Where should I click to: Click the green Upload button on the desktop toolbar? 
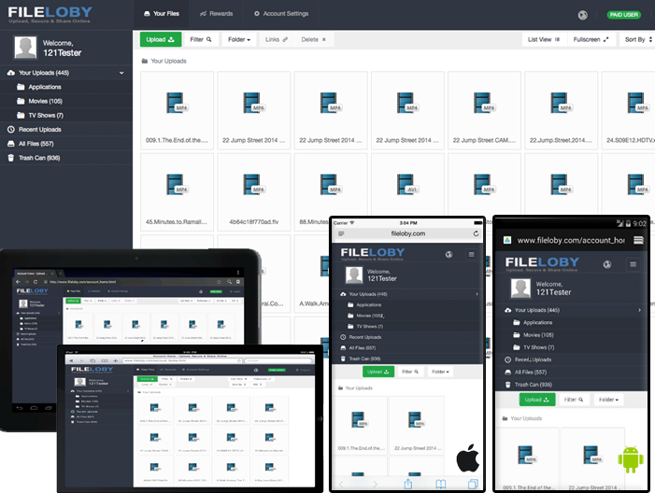coord(161,39)
